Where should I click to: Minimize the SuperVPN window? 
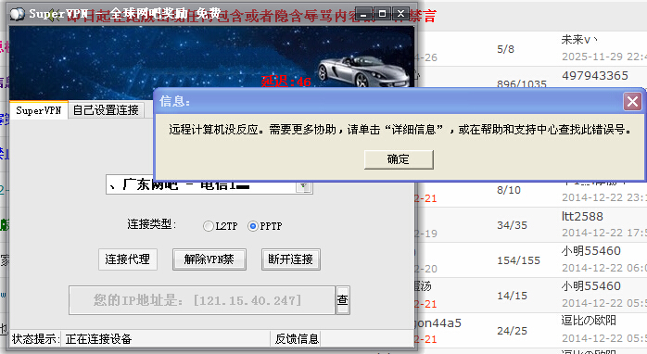tap(363, 14)
